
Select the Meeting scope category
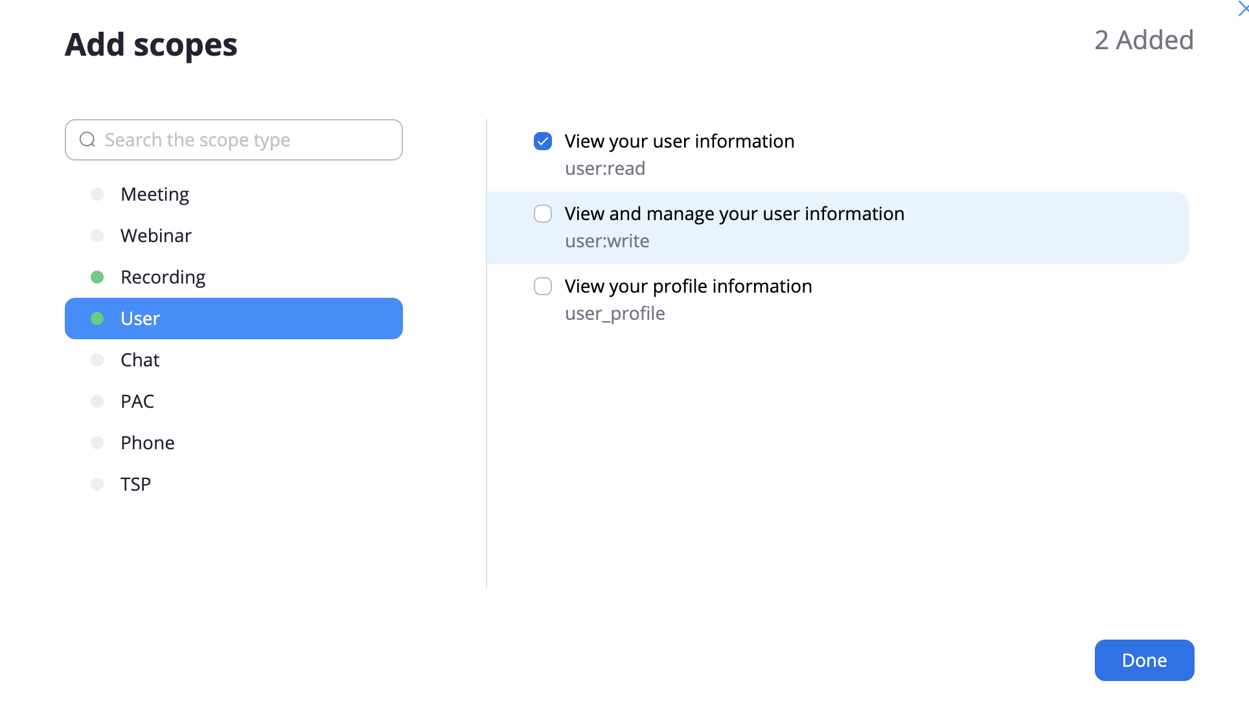tap(155, 194)
